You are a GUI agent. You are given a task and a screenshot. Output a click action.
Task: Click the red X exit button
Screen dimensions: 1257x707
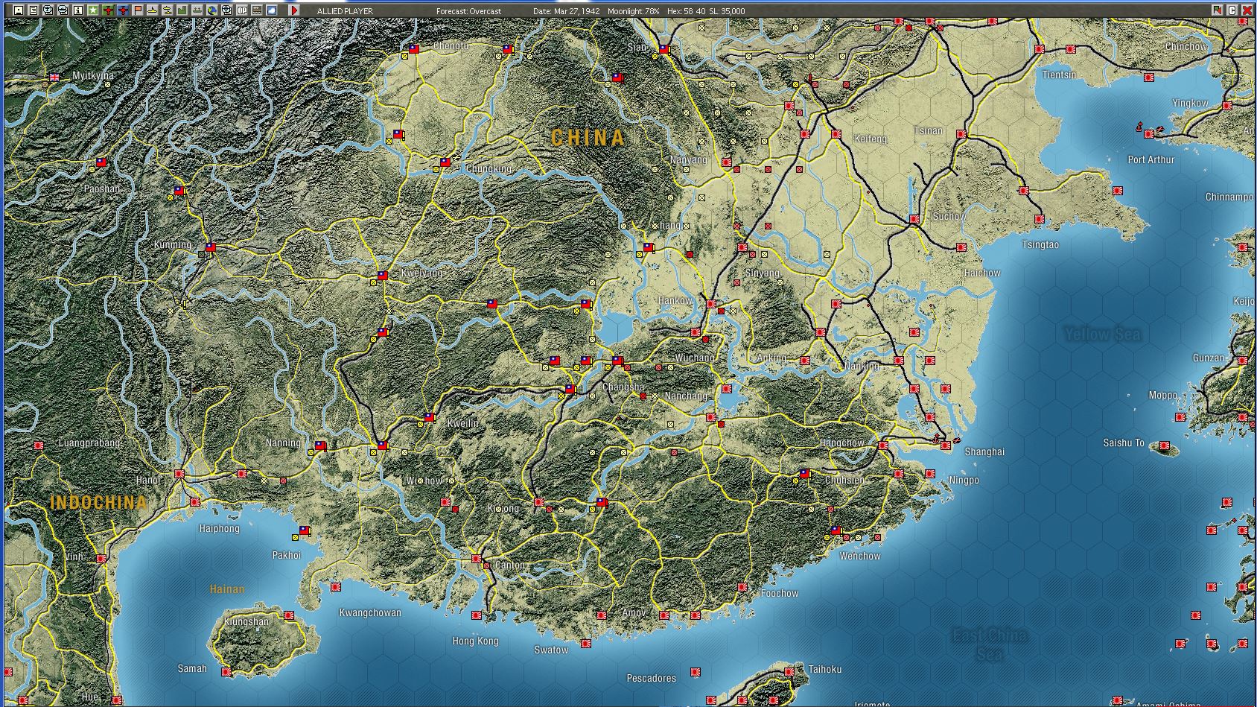point(1247,10)
